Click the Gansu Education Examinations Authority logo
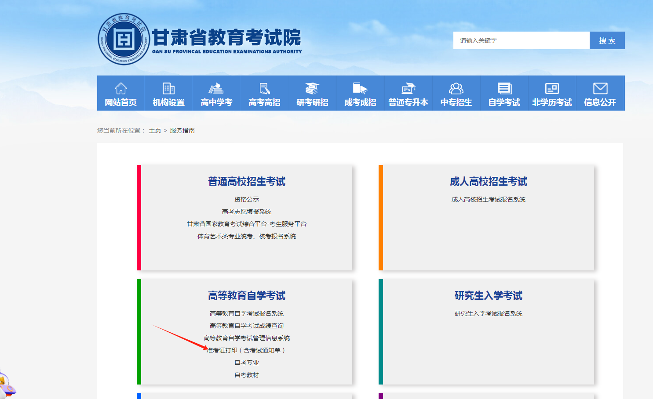 [x=124, y=39]
